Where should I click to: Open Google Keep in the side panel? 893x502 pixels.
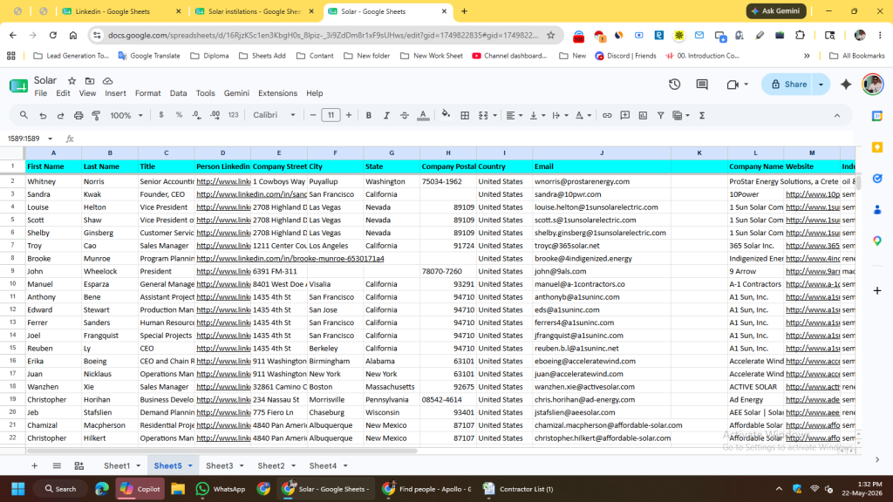(877, 147)
